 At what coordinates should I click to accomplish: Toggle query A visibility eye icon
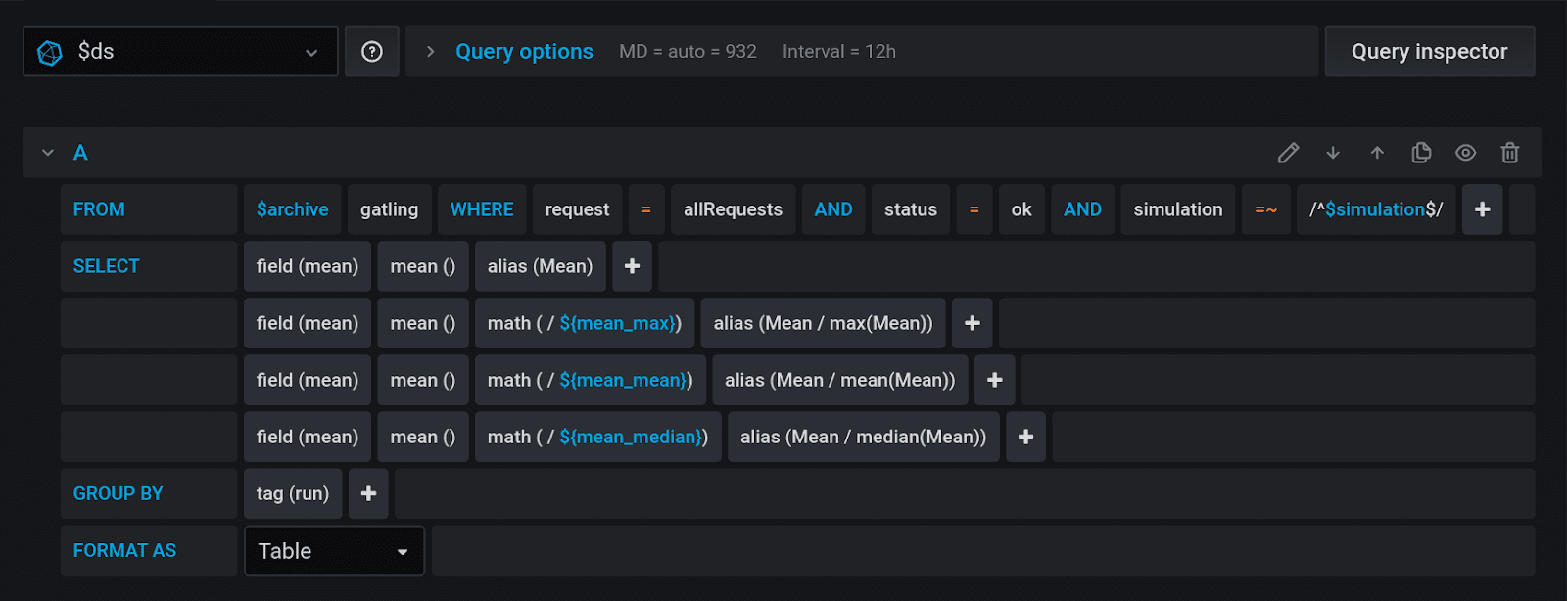click(x=1465, y=153)
